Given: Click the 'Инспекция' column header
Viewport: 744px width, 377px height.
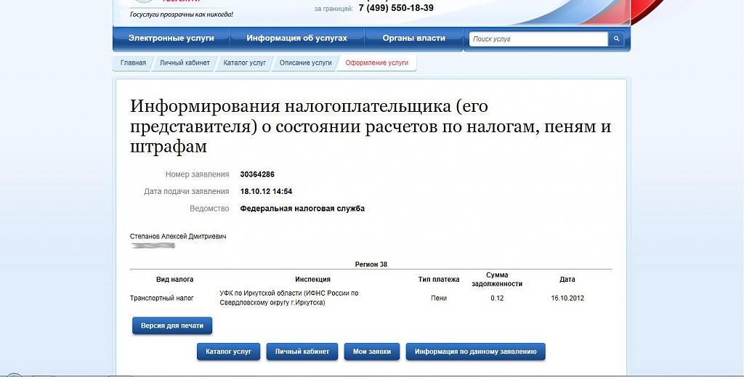Looking at the screenshot, I should point(312,280).
